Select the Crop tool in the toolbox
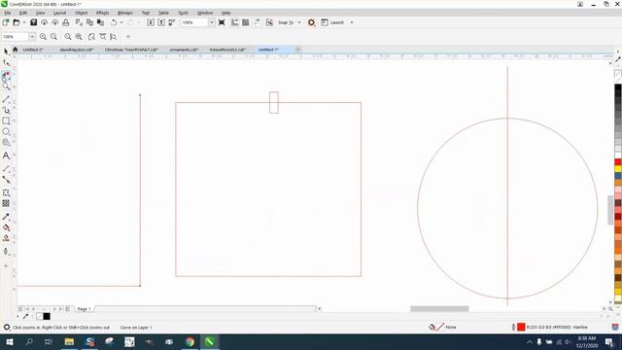The height and width of the screenshot is (350, 622). [6, 74]
